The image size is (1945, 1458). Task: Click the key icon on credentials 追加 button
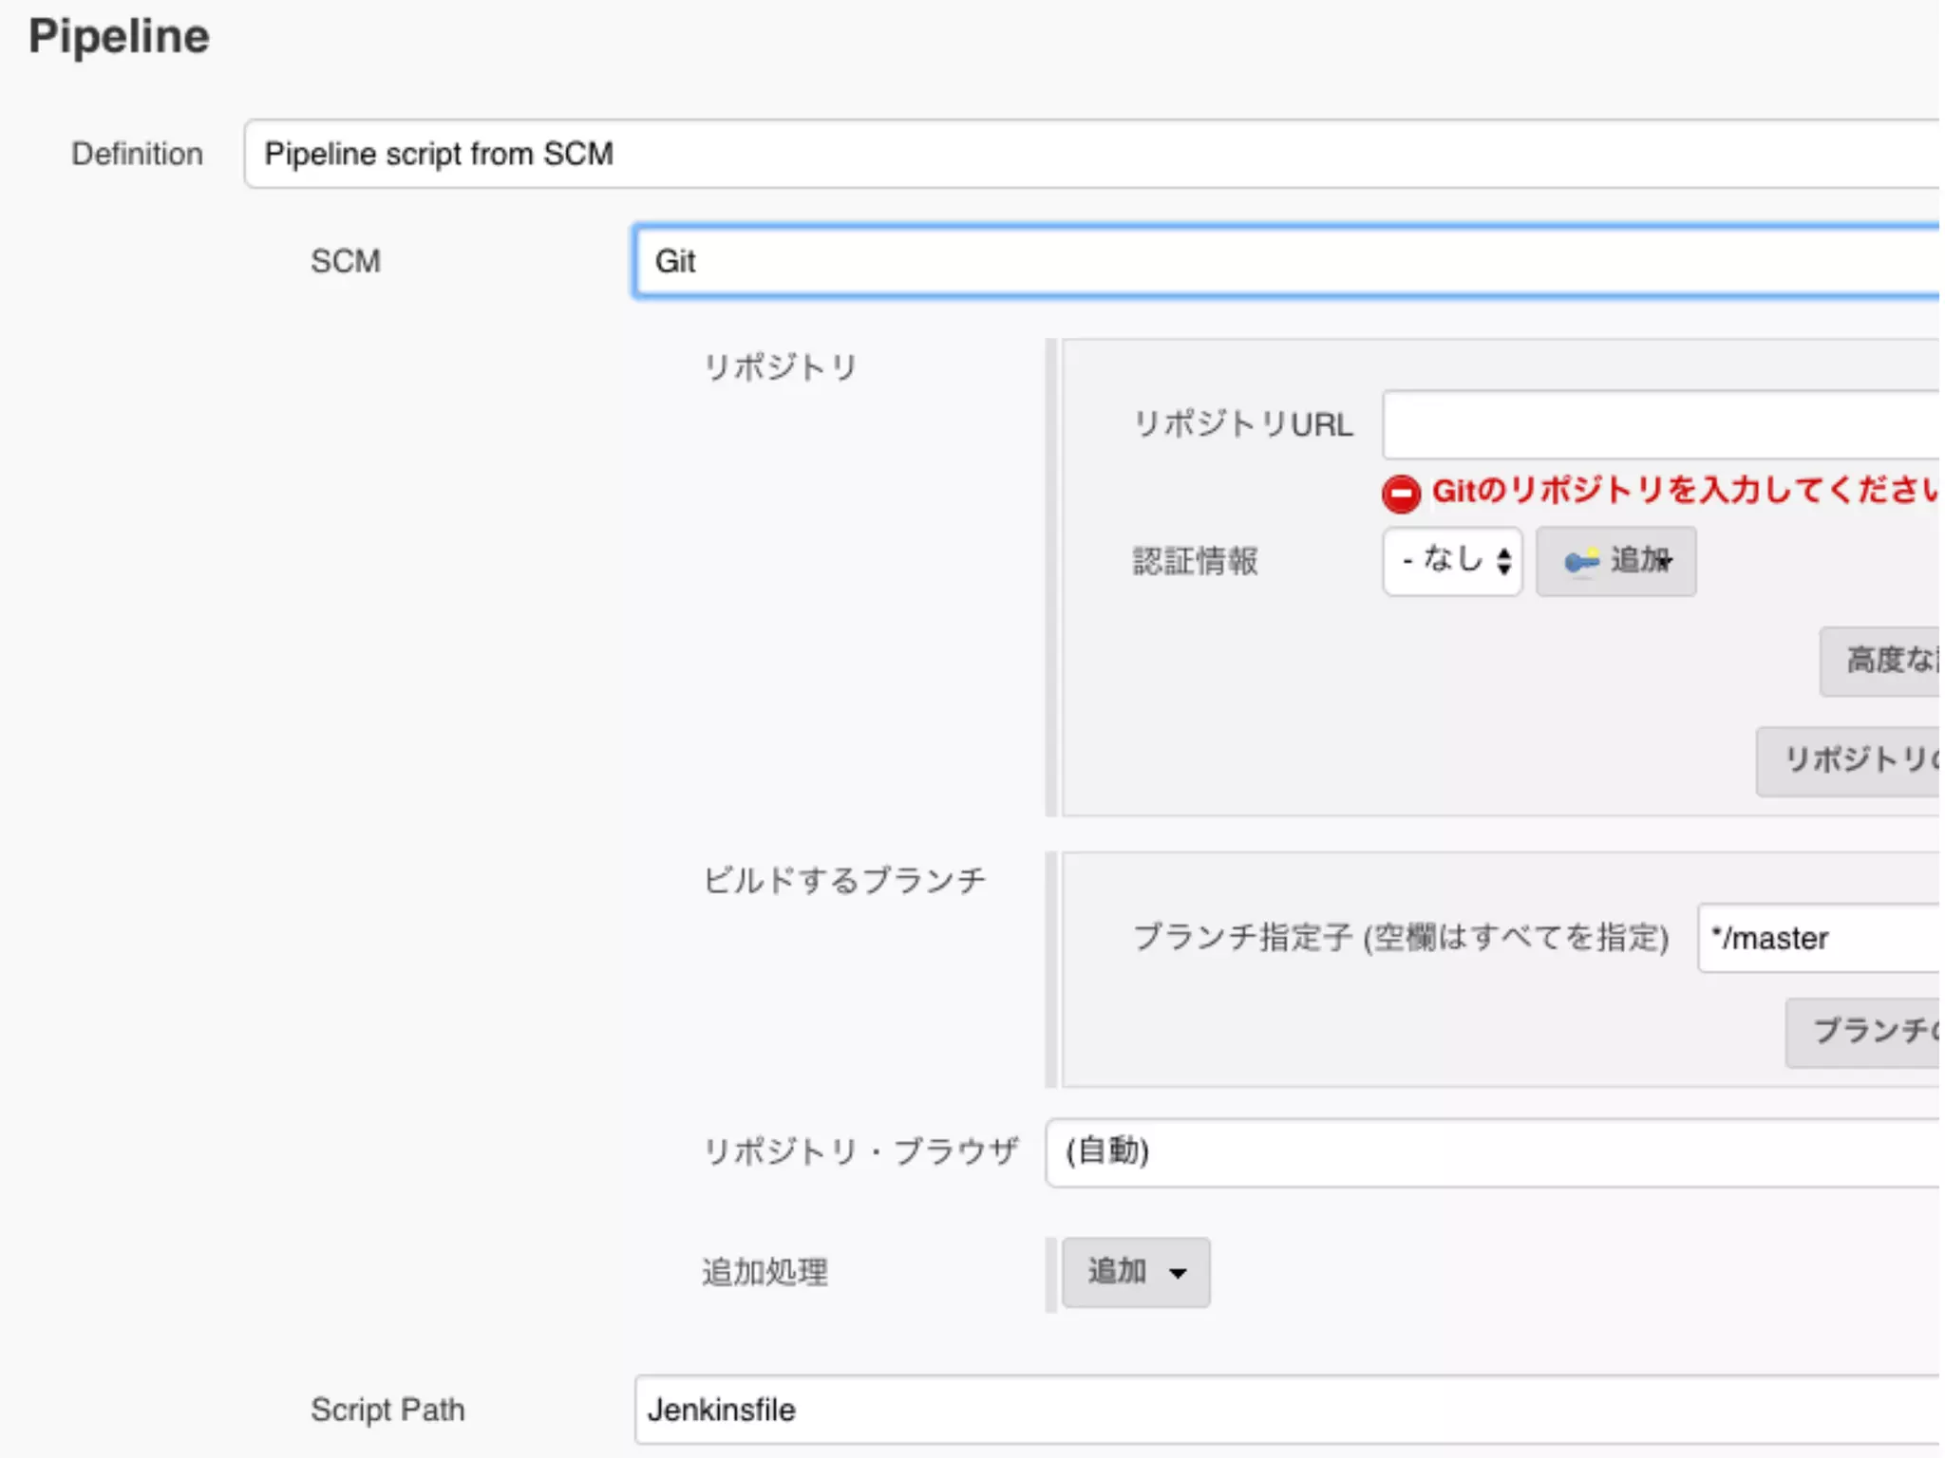[1581, 562]
